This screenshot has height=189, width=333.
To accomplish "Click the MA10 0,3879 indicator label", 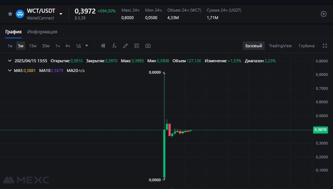I will pyautogui.click(x=51, y=70).
